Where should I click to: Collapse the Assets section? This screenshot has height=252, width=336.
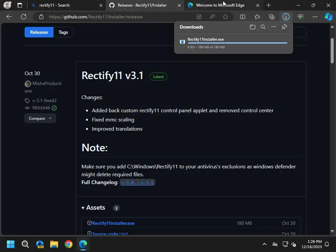click(94, 208)
